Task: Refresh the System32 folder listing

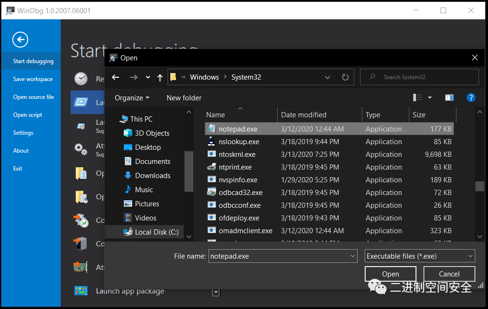Action: pos(345,77)
